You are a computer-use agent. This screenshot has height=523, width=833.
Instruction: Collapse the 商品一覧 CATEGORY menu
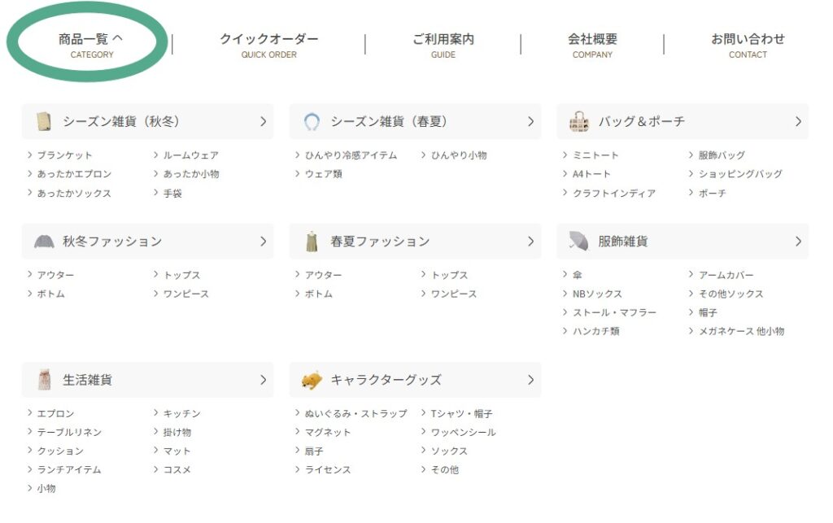click(89, 43)
